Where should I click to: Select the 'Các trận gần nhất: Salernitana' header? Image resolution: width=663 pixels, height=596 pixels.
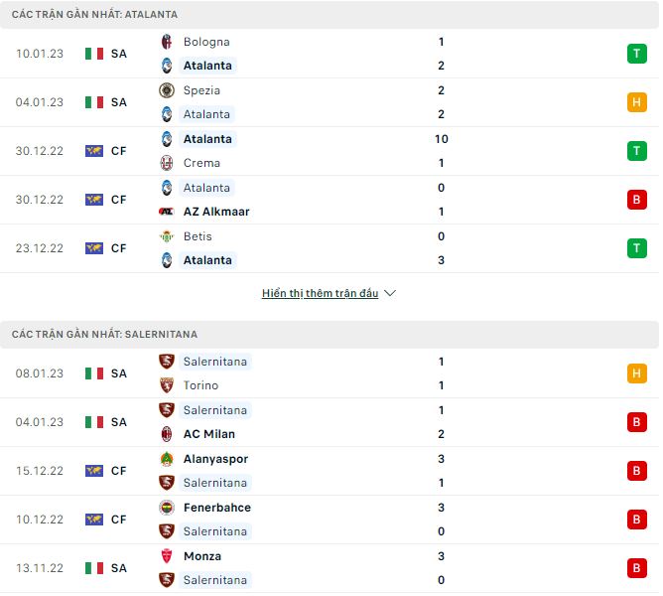[x=104, y=335]
